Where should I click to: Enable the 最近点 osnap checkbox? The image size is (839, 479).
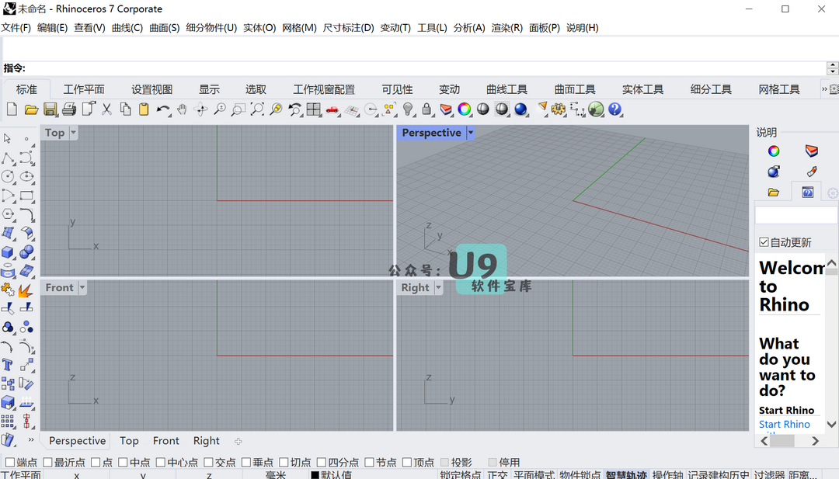(x=47, y=462)
